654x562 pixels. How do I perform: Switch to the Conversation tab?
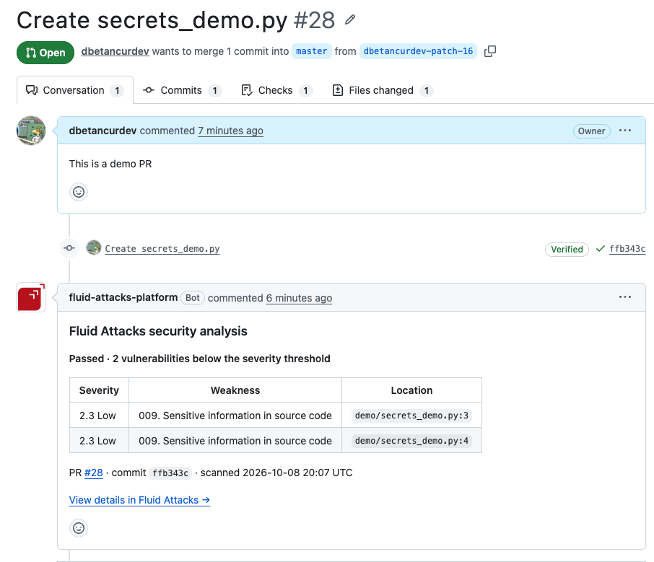click(75, 90)
